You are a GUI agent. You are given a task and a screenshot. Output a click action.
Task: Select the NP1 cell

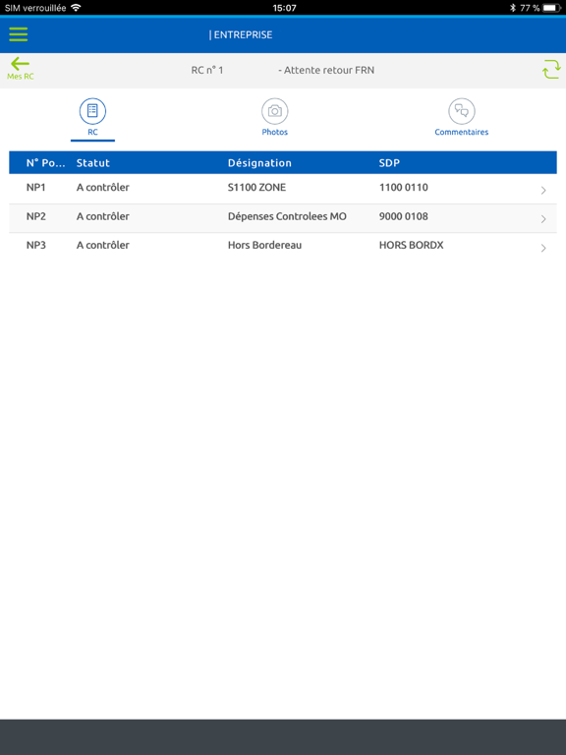coord(36,188)
